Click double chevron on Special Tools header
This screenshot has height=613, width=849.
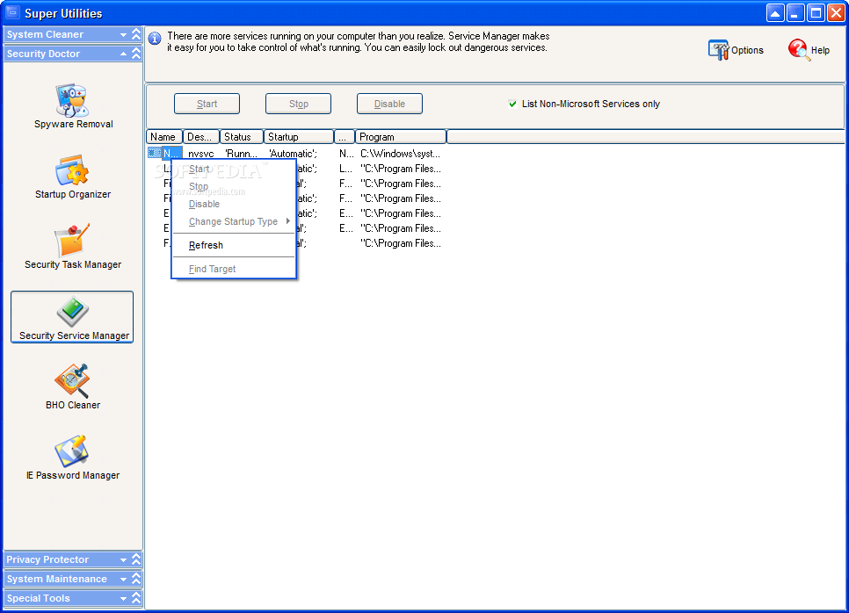[136, 598]
